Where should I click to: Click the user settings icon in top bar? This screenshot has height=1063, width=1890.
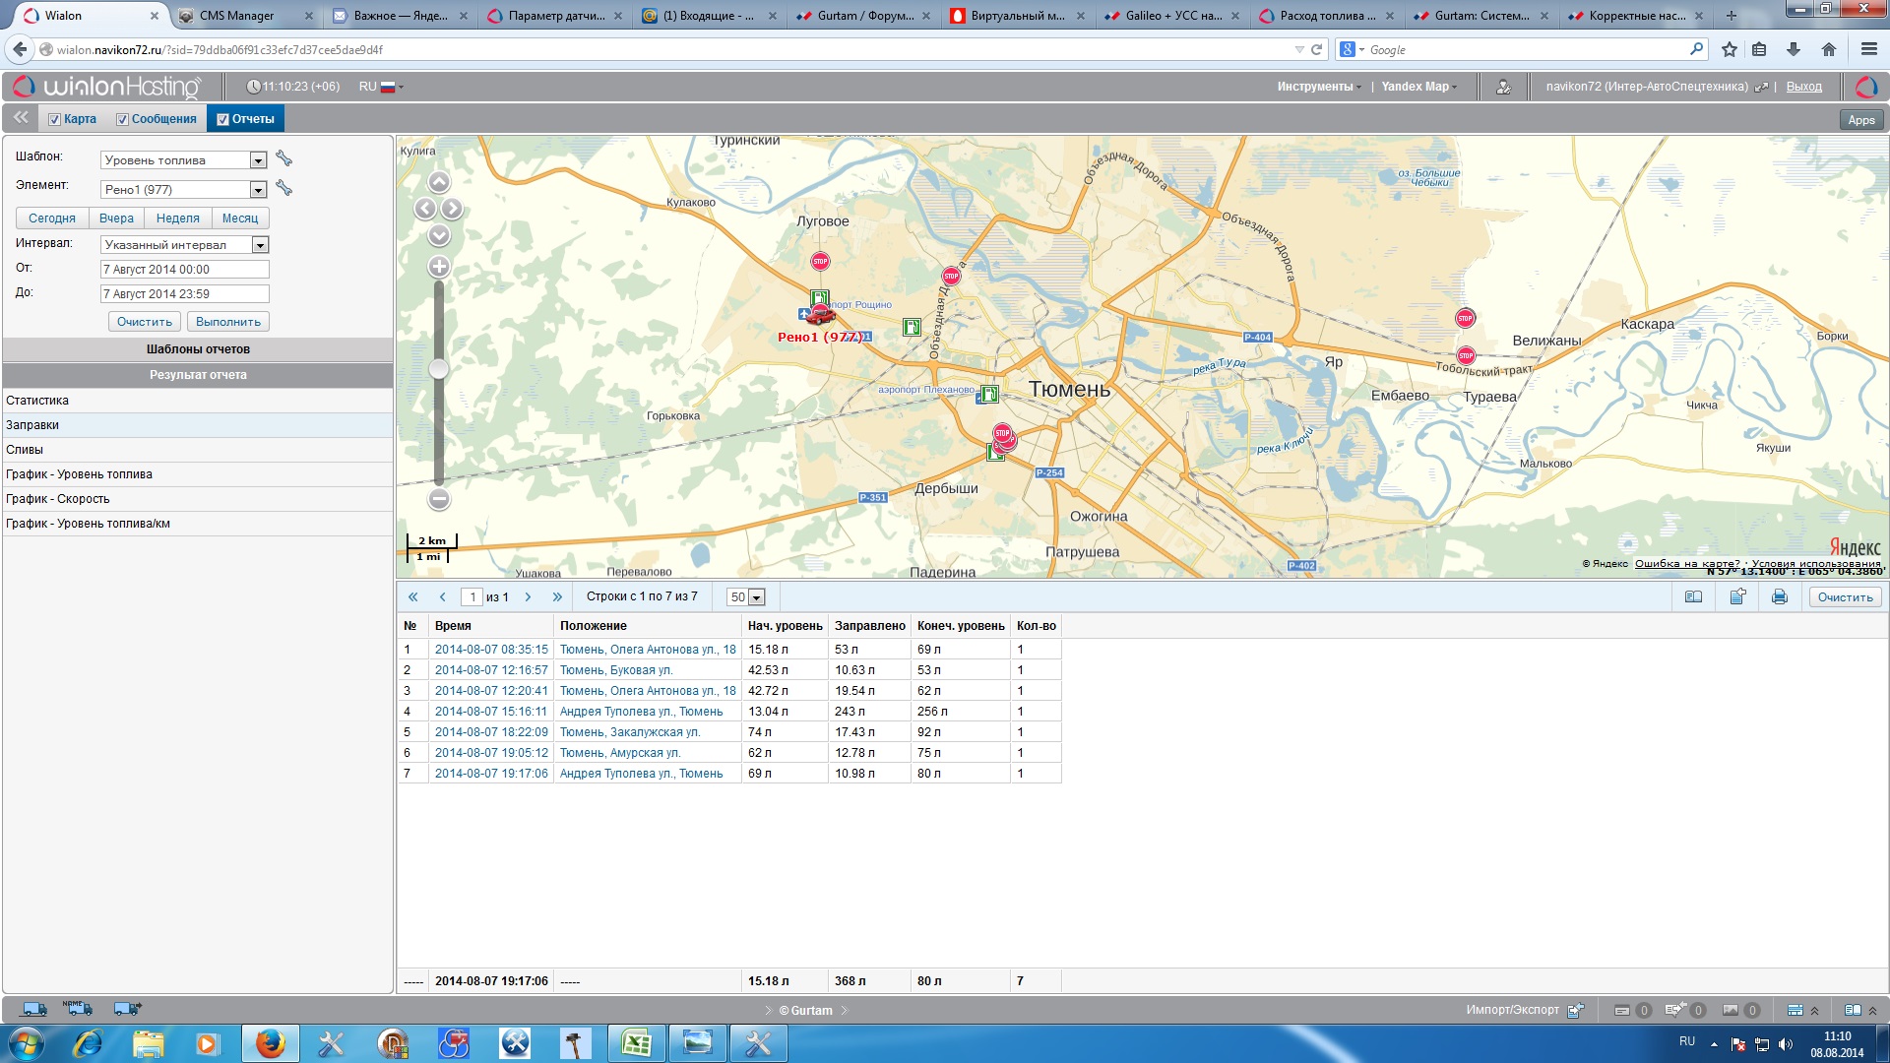[x=1503, y=87]
